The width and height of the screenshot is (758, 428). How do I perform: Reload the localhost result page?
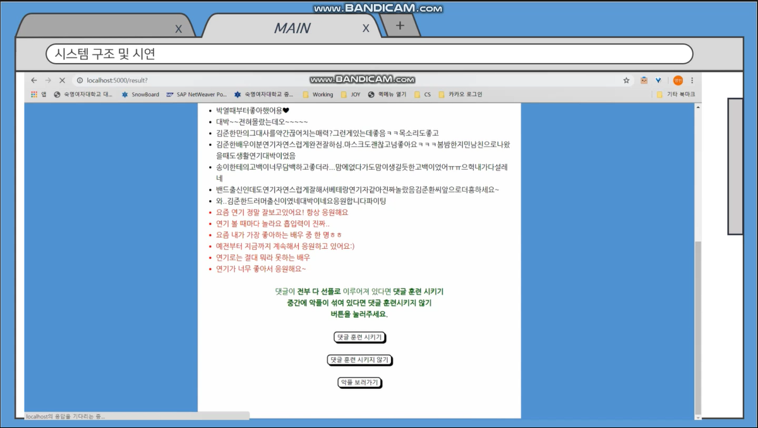[x=63, y=80]
